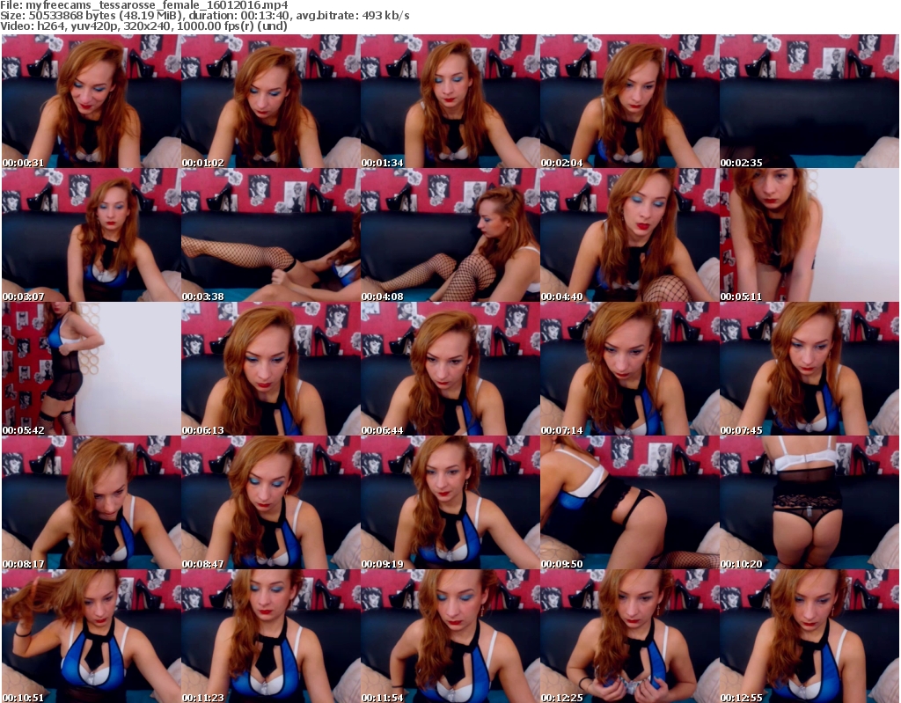Select the 00:05:42 frame
The height and width of the screenshot is (703, 901).
[92, 369]
